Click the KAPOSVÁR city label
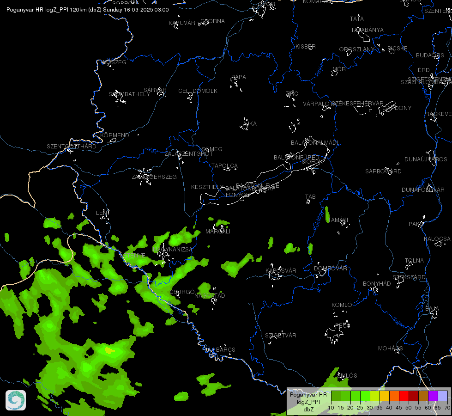Viewport: 452px width, 416px height. coord(281,270)
